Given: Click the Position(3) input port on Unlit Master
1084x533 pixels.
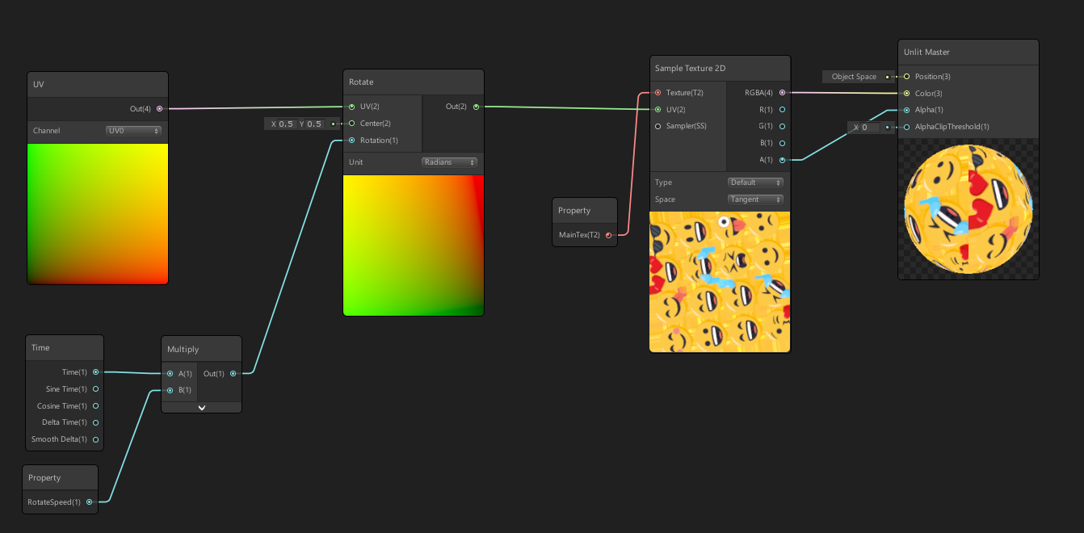Looking at the screenshot, I should coord(906,76).
